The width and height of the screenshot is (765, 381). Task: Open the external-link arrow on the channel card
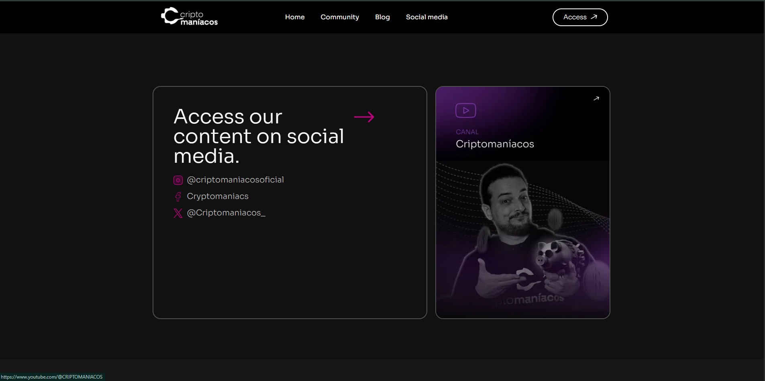coord(596,98)
